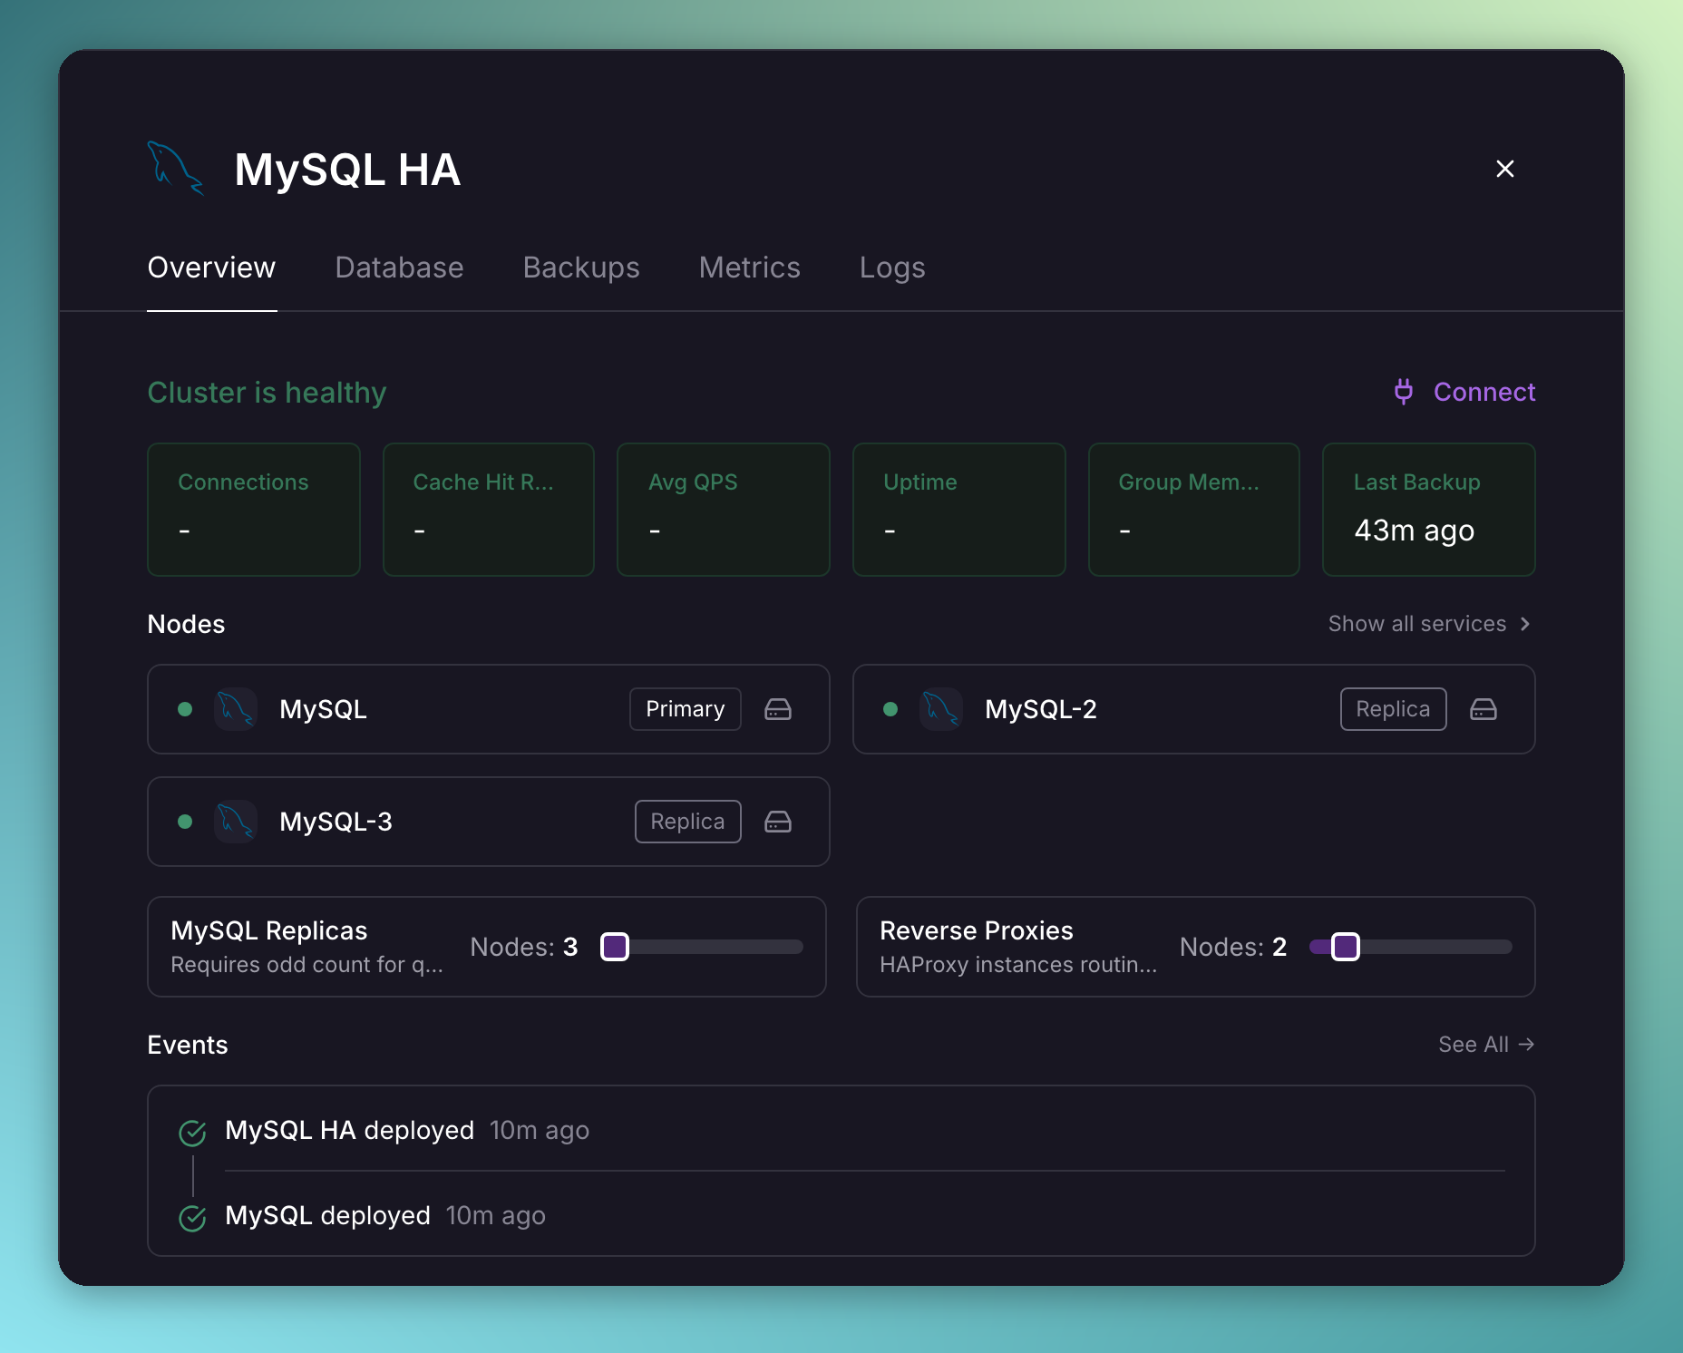Click the MySQL Replicas nodes slider handle
1683x1353 pixels.
615,947
